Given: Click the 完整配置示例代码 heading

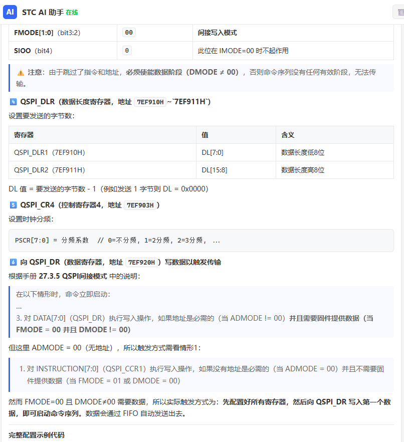Looking at the screenshot, I should (37, 435).
